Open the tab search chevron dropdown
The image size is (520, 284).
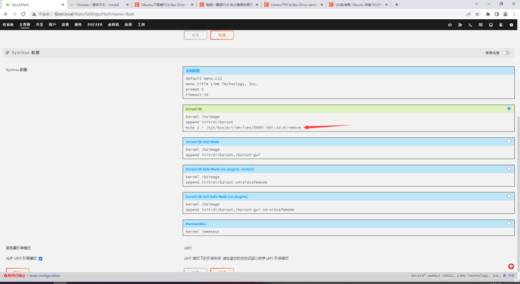(x=476, y=4)
